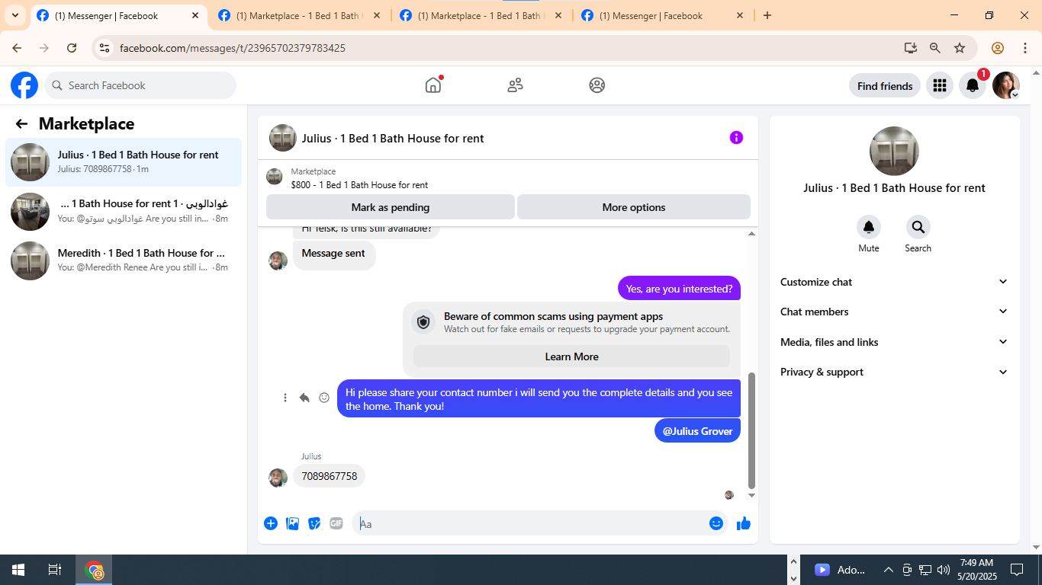Open Windows Start menu
1042x585 pixels.
click(18, 570)
